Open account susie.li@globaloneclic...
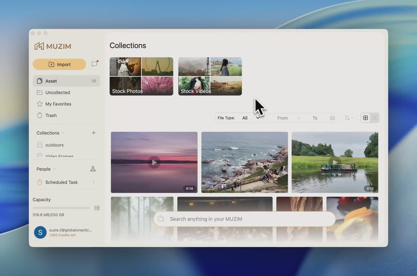This screenshot has height=276, width=417. [x=70, y=230]
